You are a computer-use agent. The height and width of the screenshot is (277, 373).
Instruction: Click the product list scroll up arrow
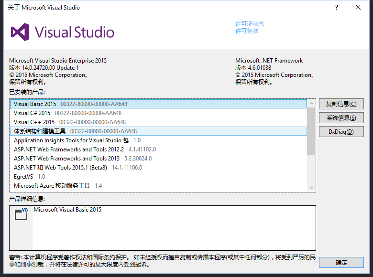[311, 103]
